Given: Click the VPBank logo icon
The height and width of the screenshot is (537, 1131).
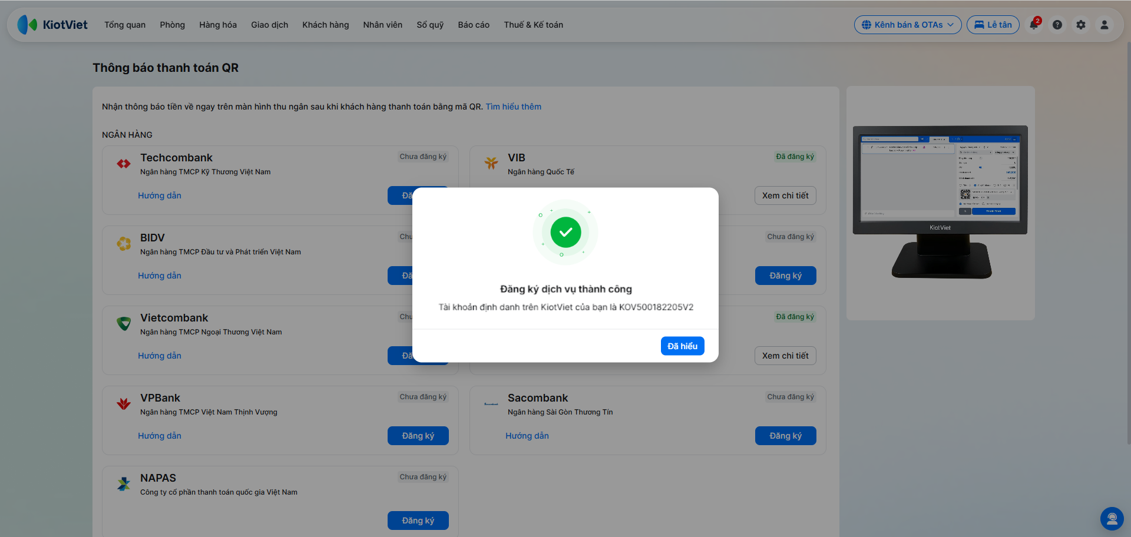Looking at the screenshot, I should pyautogui.click(x=124, y=403).
